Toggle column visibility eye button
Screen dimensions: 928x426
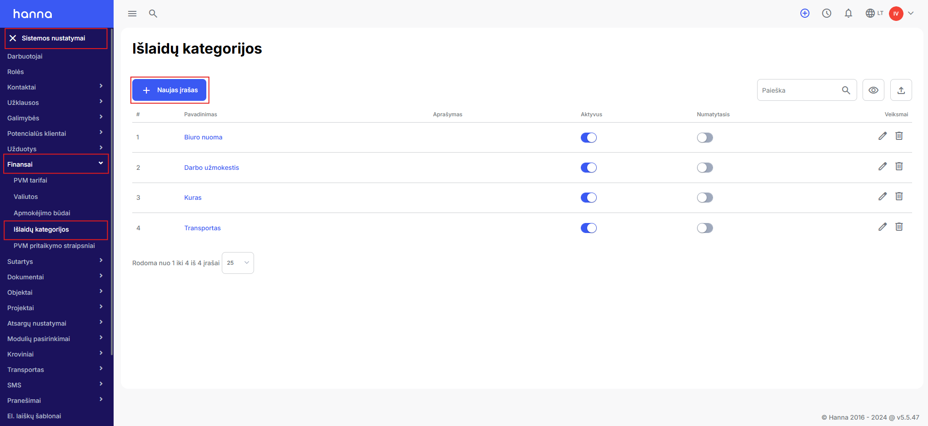(x=873, y=90)
